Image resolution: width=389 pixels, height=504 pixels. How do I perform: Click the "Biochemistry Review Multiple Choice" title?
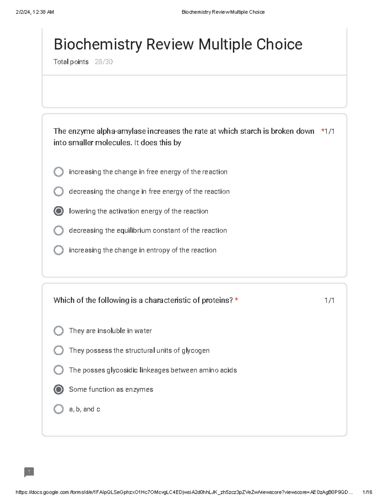[178, 44]
